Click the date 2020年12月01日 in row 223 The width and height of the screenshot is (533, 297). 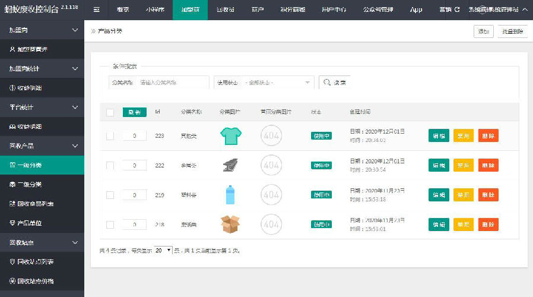click(385, 131)
